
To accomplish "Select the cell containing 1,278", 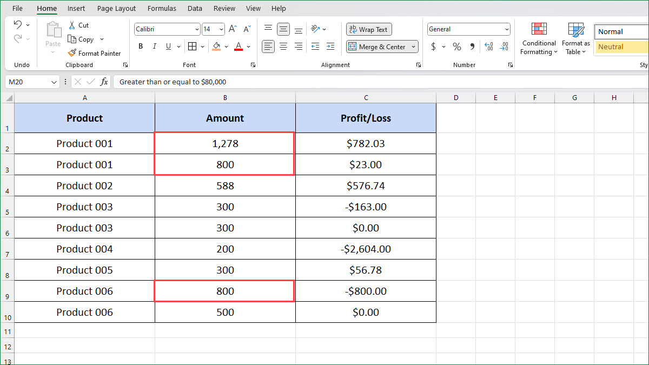I will [225, 143].
